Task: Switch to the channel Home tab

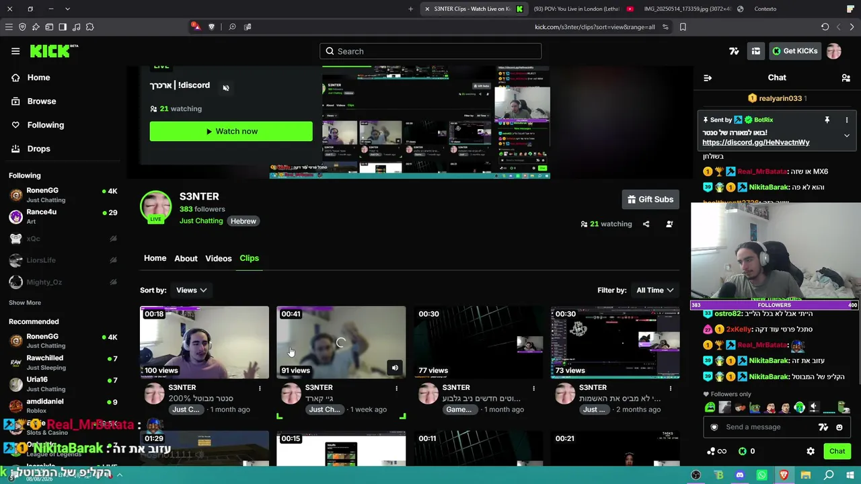Action: 155,258
